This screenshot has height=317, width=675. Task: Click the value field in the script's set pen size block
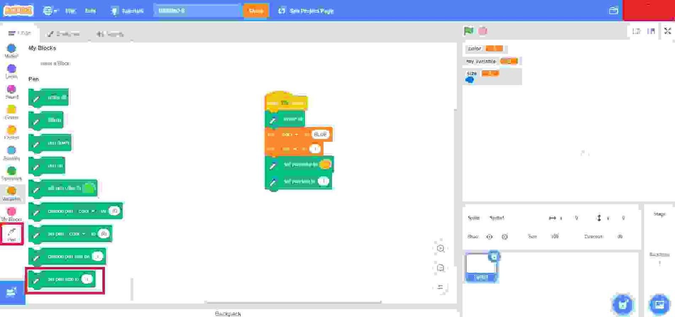tap(323, 181)
